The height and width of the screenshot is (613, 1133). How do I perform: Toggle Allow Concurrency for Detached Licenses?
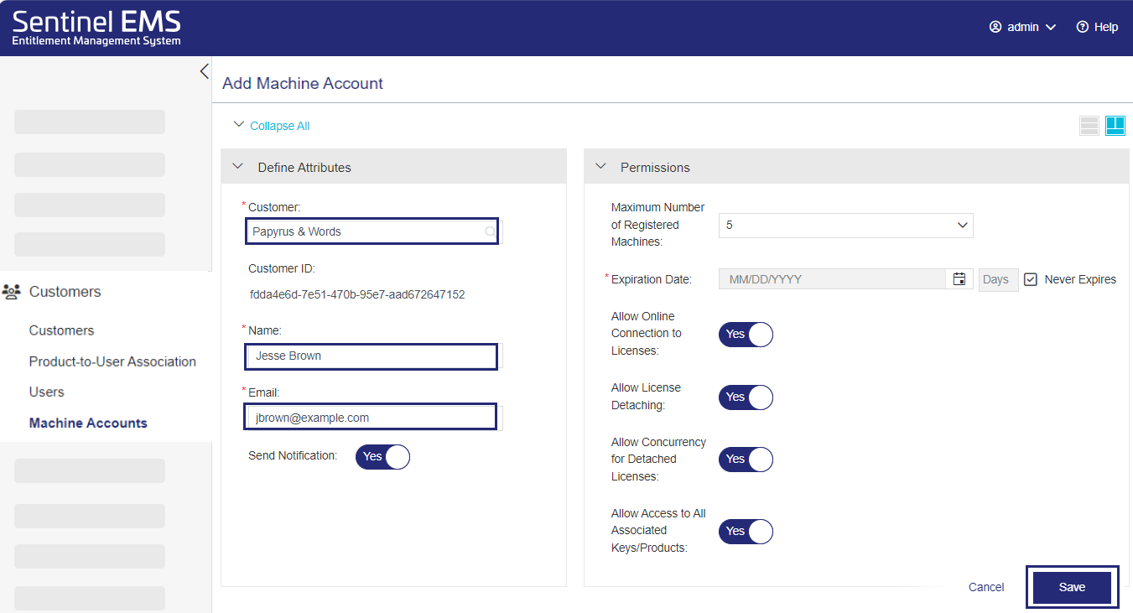pyautogui.click(x=746, y=460)
